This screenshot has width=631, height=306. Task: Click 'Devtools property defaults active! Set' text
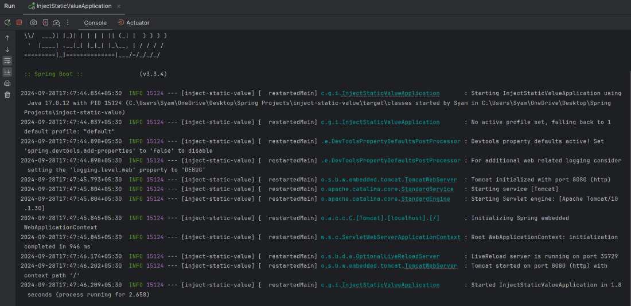[x=537, y=142]
